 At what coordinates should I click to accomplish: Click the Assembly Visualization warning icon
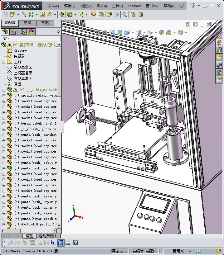pos(133,14)
